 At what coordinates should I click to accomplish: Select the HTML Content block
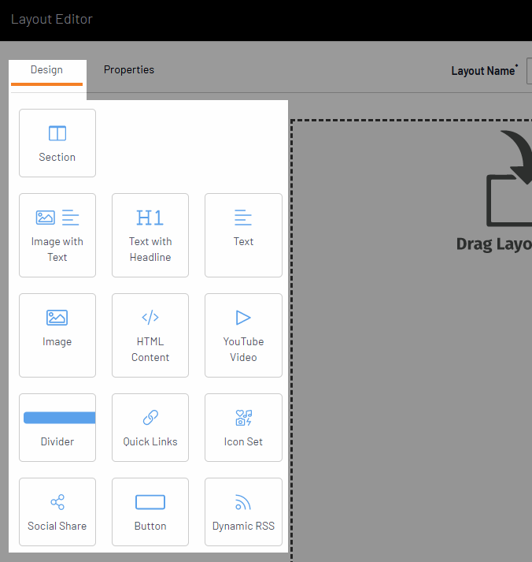point(150,335)
